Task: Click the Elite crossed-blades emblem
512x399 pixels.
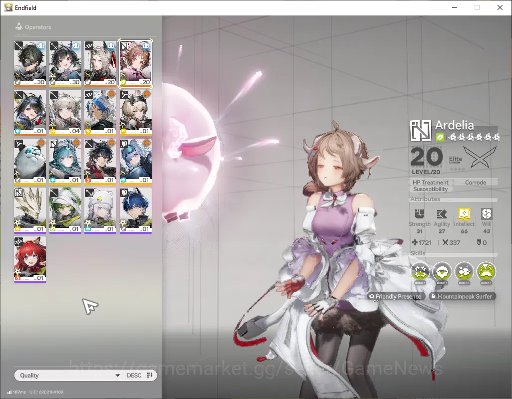Action: pos(480,157)
